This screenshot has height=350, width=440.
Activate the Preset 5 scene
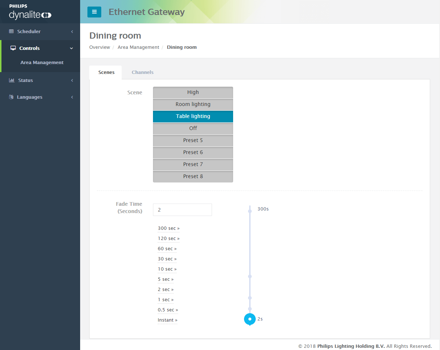pyautogui.click(x=193, y=140)
